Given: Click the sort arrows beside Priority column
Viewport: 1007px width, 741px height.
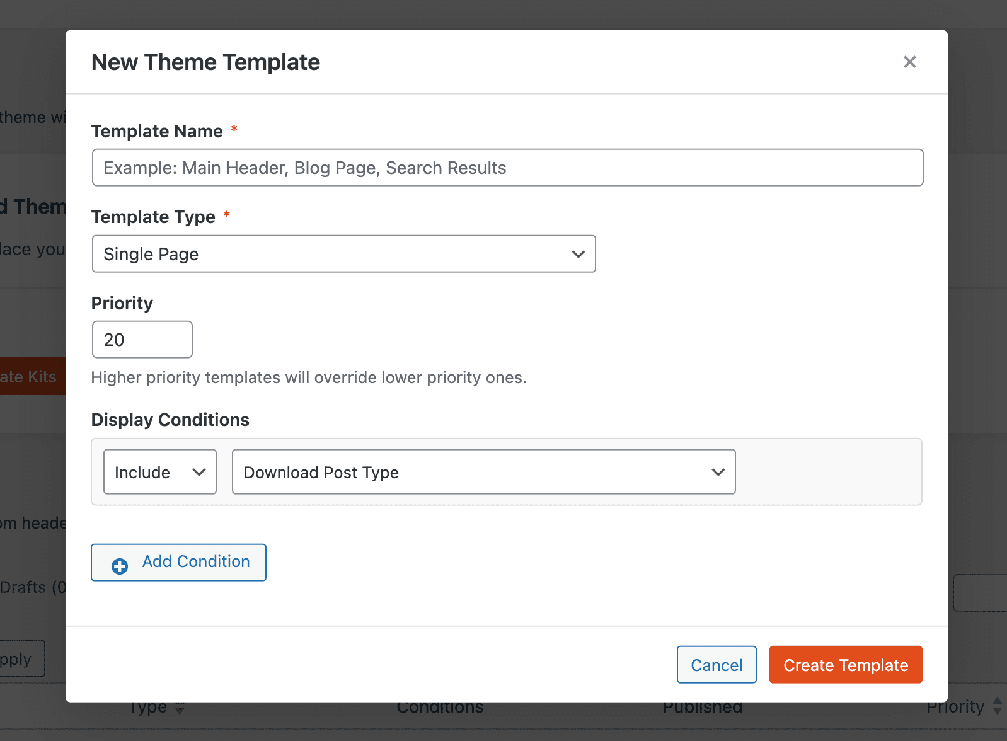Looking at the screenshot, I should [x=997, y=706].
